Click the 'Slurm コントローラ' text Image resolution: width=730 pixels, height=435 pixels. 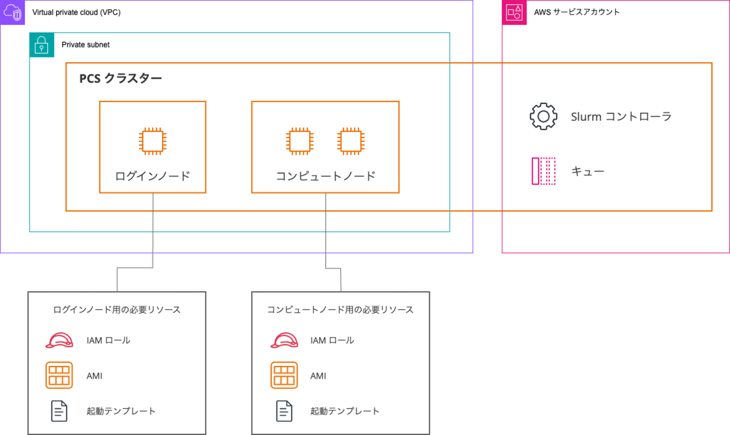click(621, 117)
